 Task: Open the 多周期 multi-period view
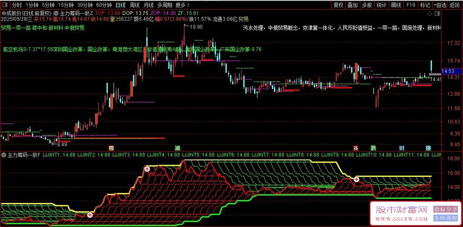(164, 5)
